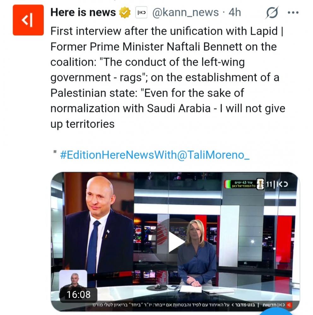
Task: Click the 16:08 video duration badge
Action: pos(78,295)
